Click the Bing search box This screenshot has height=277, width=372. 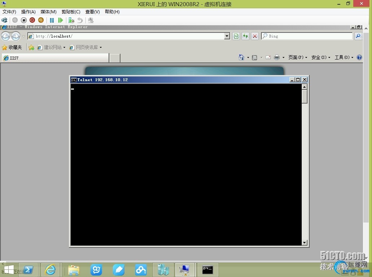coord(307,36)
